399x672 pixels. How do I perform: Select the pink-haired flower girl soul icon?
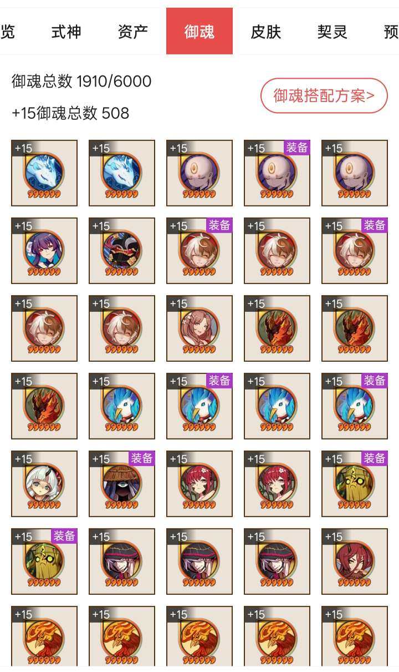coord(199,329)
